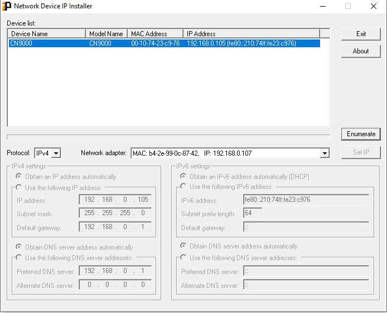Choose Obtain an IPv6 address automatically (DHCP)
The width and height of the screenshot is (387, 313).
tap(183, 177)
